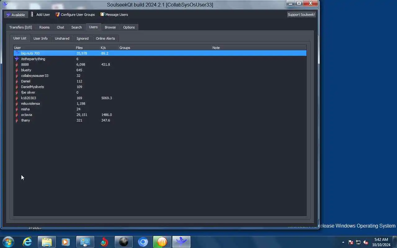Sort by the Files column header
The height and width of the screenshot is (248, 397).
click(88, 48)
